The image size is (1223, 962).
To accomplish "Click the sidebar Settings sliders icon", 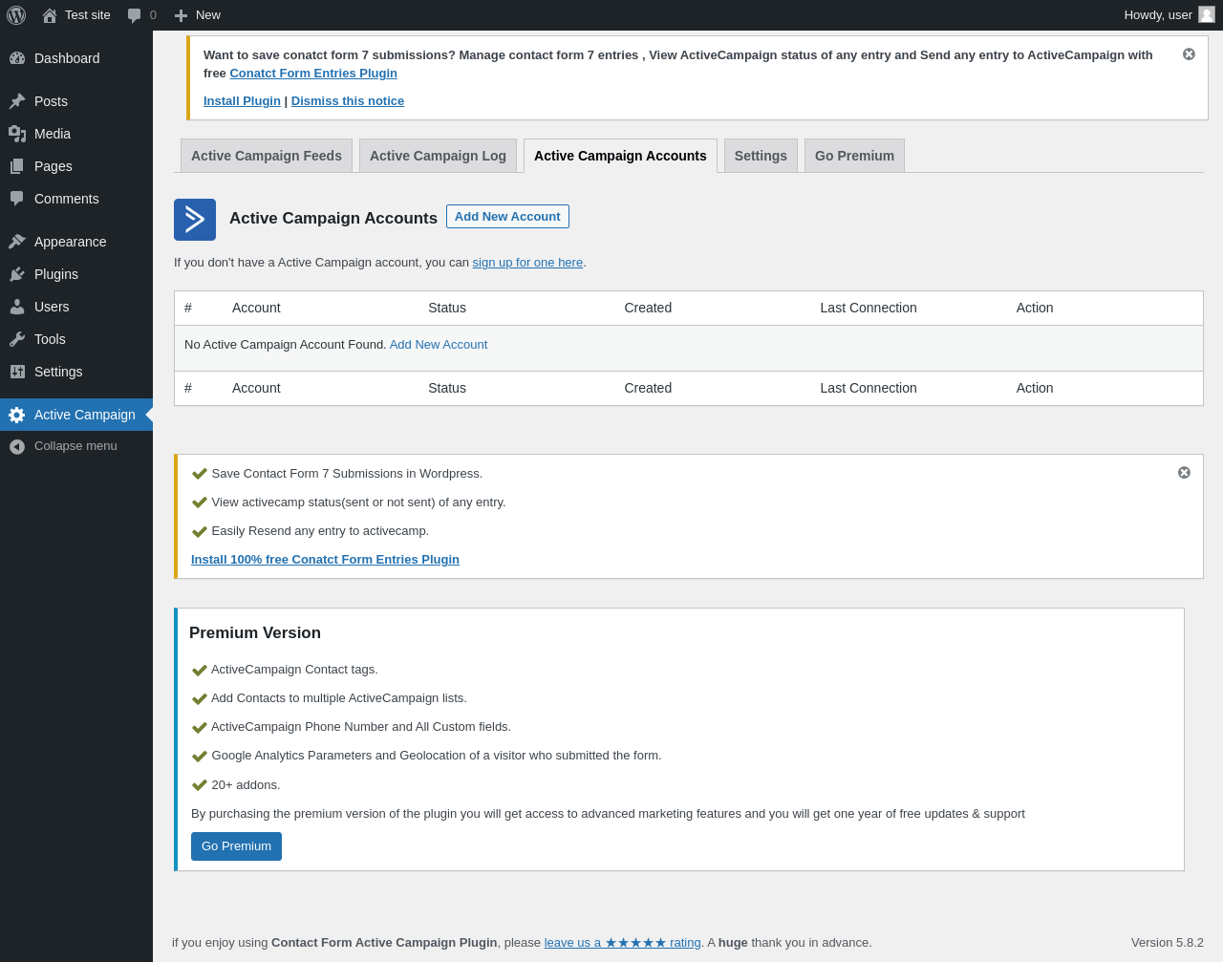I will [x=17, y=372].
